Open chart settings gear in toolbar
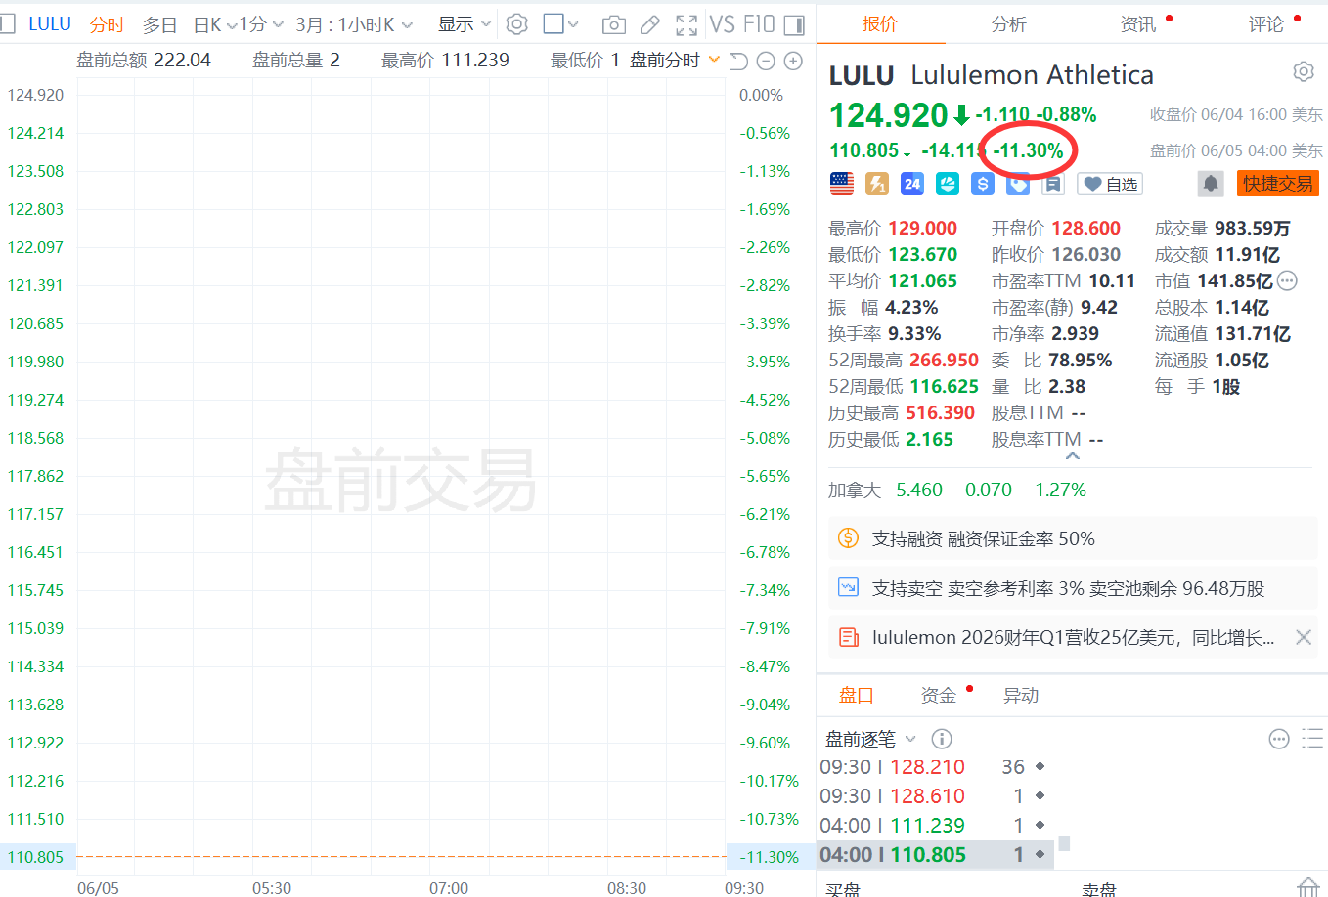Image resolution: width=1328 pixels, height=897 pixels. 517,24
